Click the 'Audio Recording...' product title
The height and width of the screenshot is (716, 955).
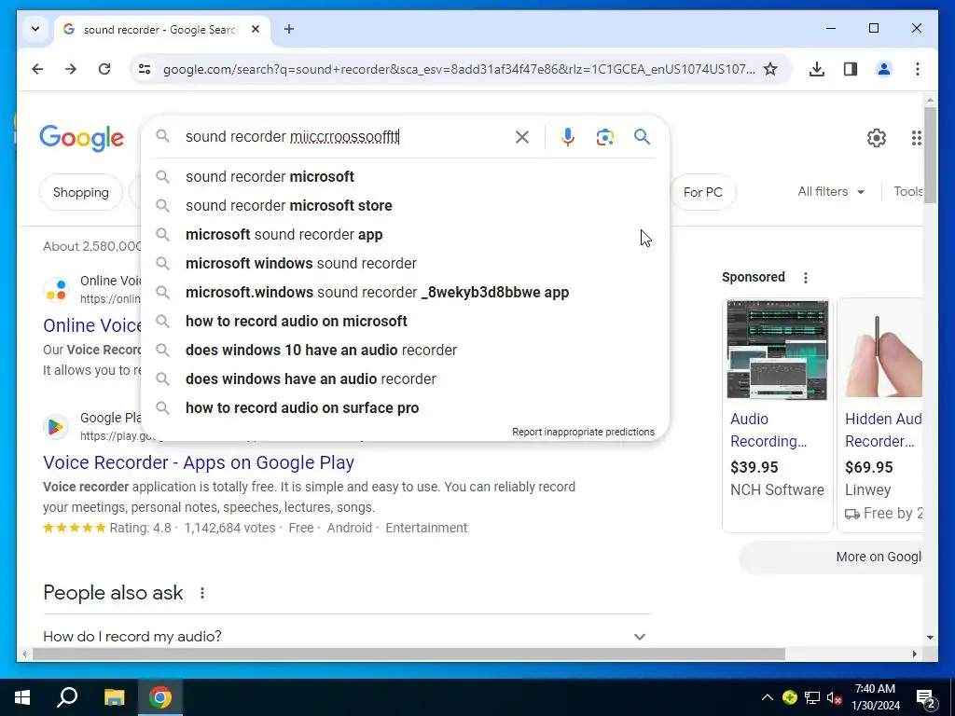[x=768, y=430]
